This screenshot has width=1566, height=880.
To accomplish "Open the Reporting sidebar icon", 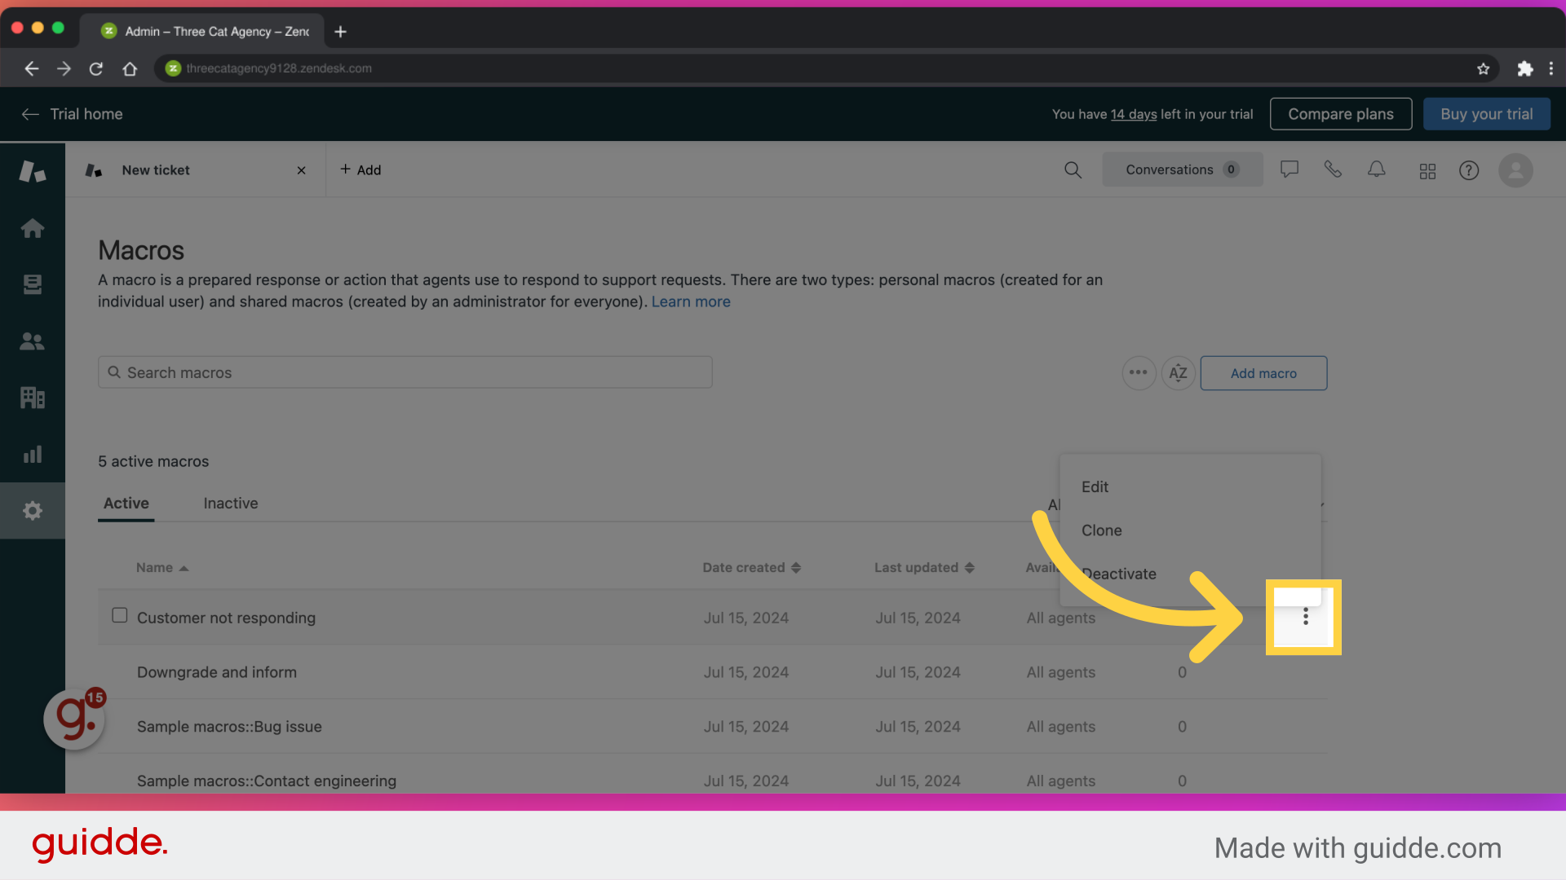I will tap(32, 454).
